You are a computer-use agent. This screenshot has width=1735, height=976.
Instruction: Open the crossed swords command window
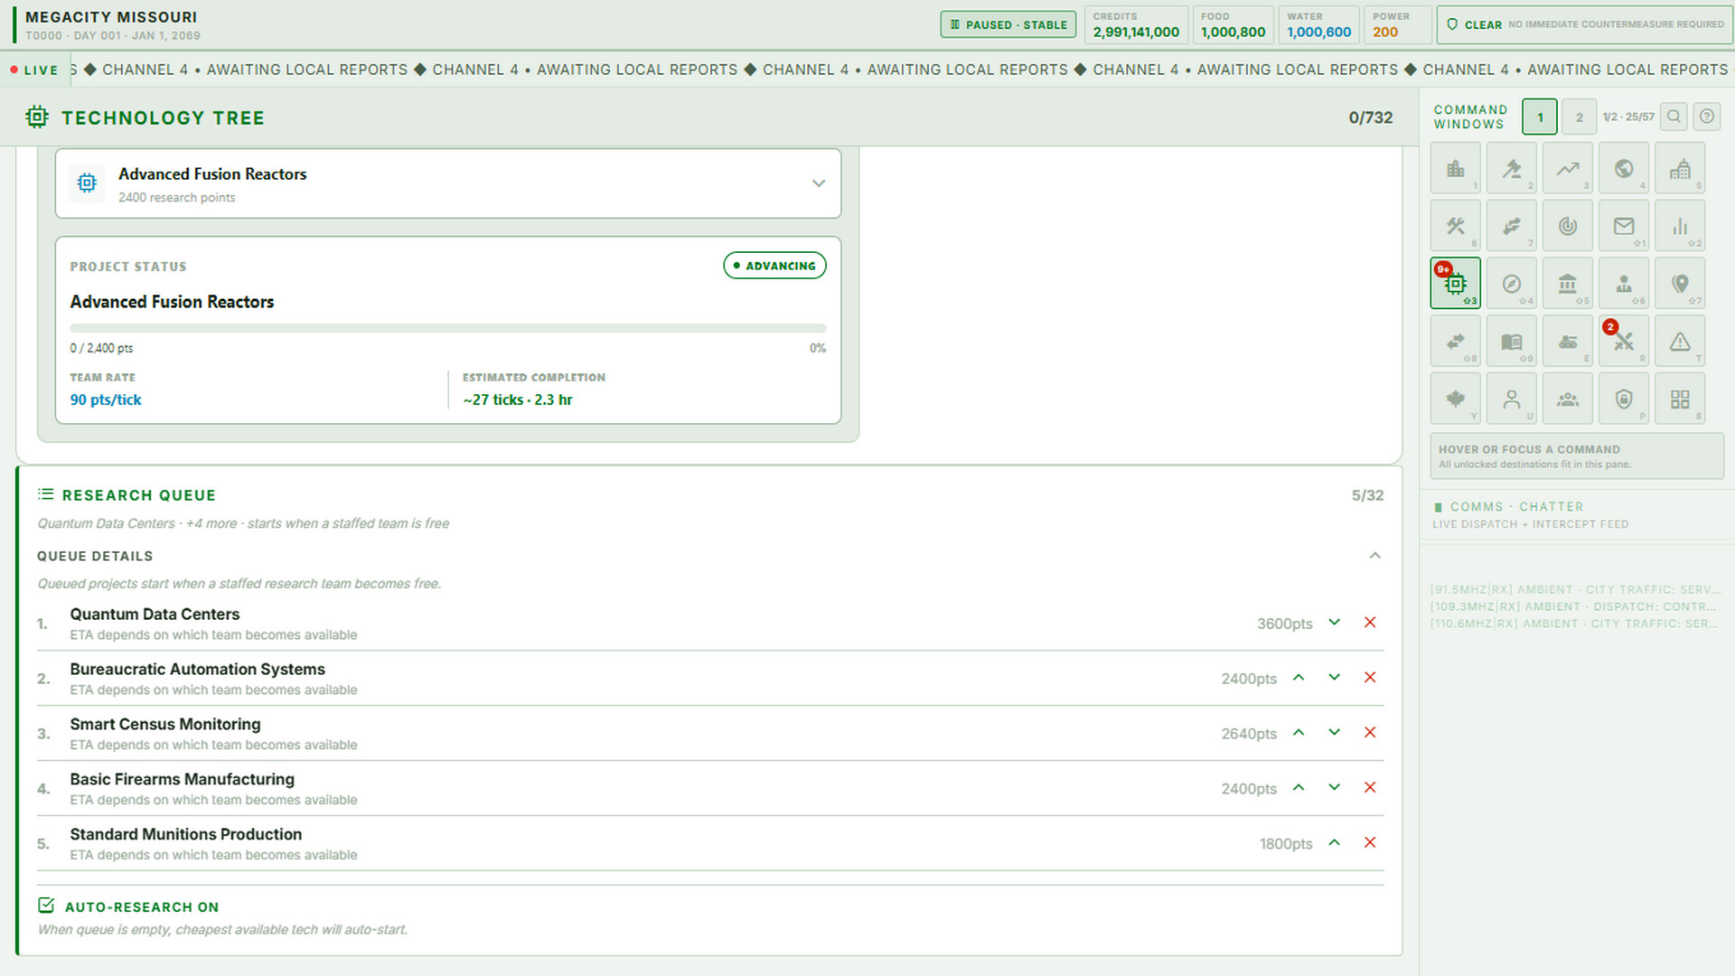coord(1624,342)
